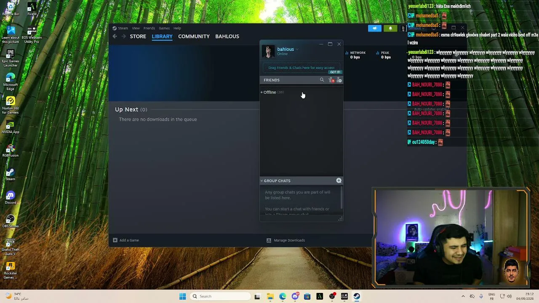The image size is (539, 303).
Task: Switch to the LIBRARY tab
Action: (x=162, y=36)
